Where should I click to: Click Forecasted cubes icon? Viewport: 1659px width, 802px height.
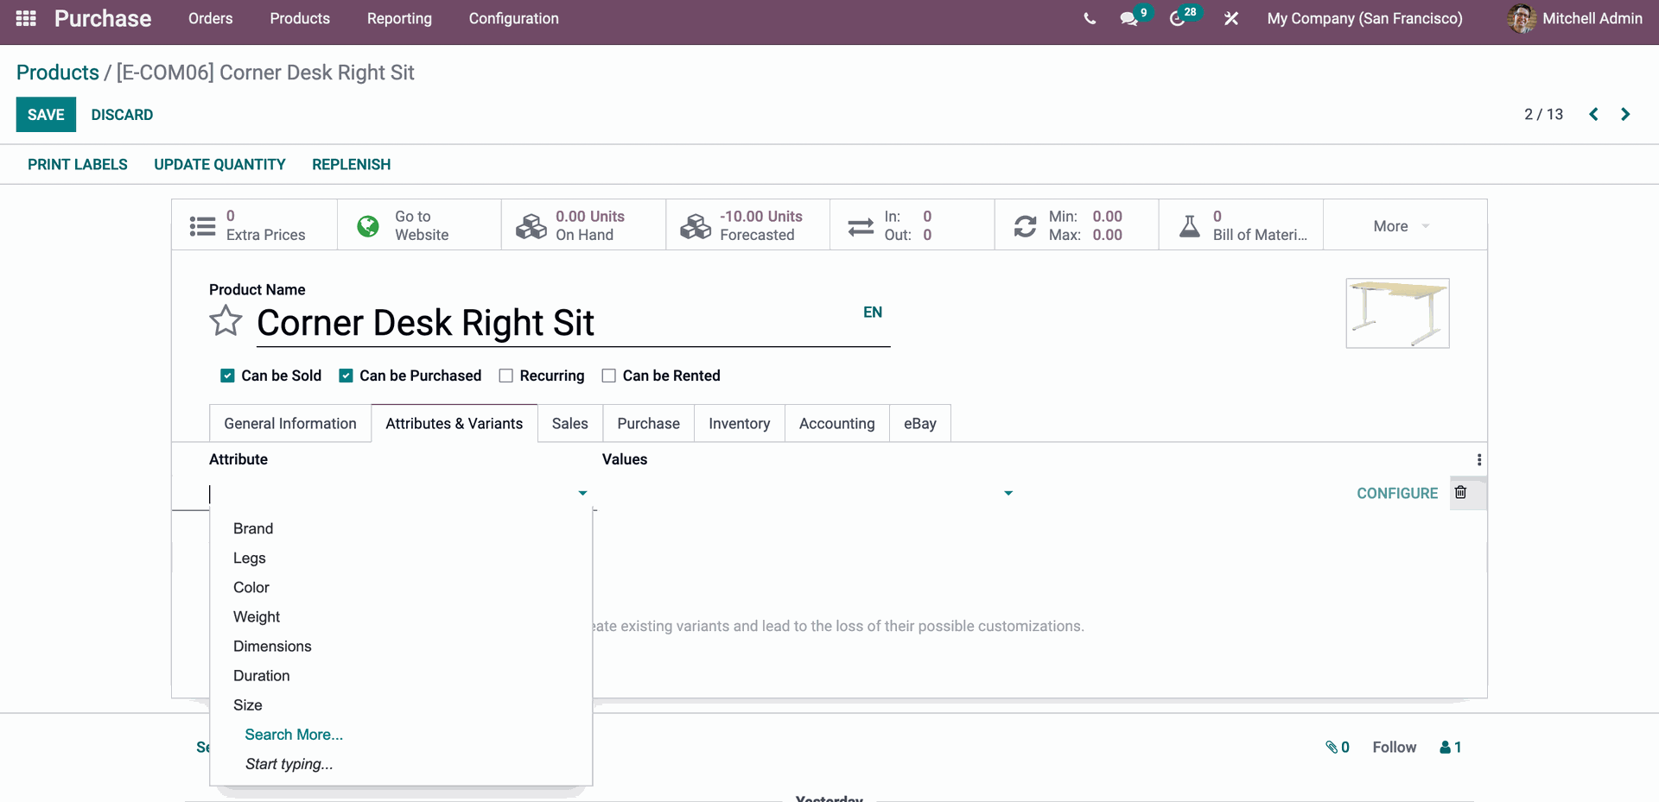pos(696,226)
